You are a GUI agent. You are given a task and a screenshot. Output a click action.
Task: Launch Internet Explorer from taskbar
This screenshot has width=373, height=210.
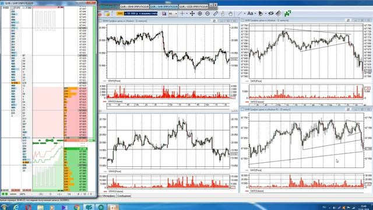click(16, 207)
